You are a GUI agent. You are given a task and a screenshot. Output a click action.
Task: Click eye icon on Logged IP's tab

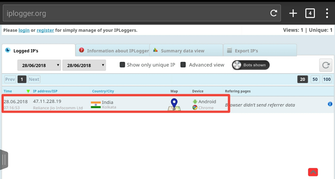click(x=8, y=50)
